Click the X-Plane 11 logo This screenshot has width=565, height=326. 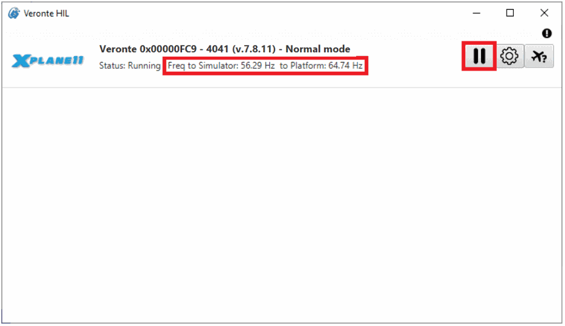pyautogui.click(x=48, y=61)
